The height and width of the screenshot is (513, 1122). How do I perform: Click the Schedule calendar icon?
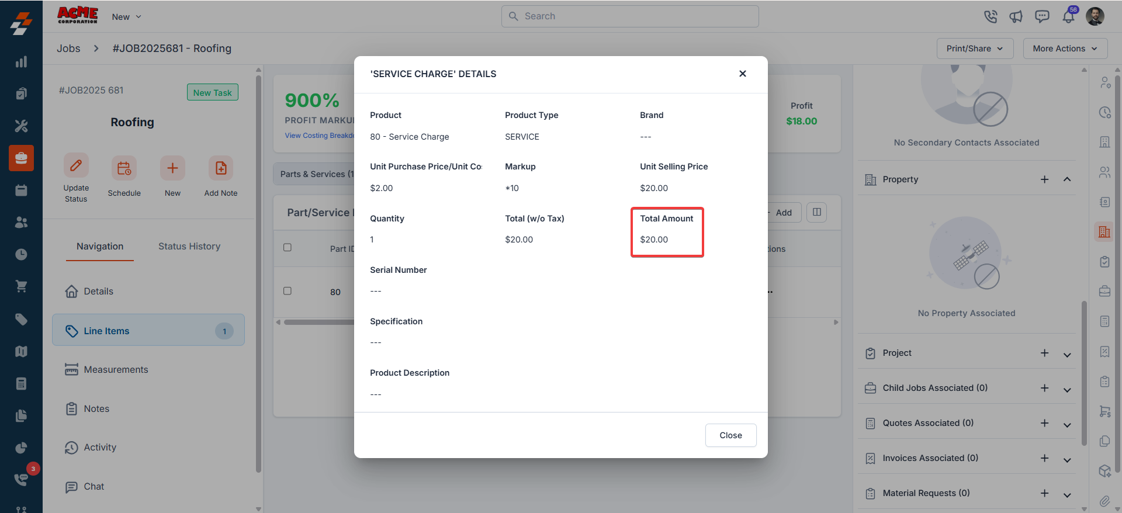(x=124, y=168)
